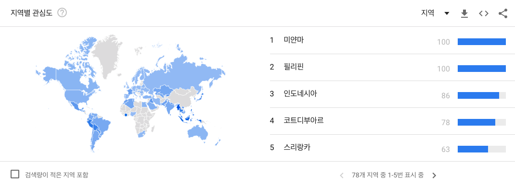Go to next page of regions
Viewport: 515px width, 187px height.
point(434,175)
